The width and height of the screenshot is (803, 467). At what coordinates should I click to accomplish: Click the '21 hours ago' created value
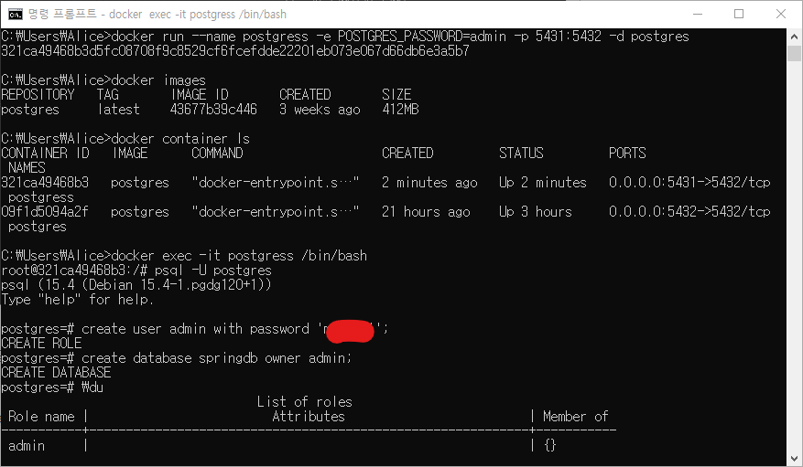(426, 211)
